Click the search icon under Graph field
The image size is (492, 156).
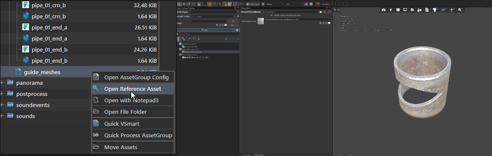tap(217, 25)
